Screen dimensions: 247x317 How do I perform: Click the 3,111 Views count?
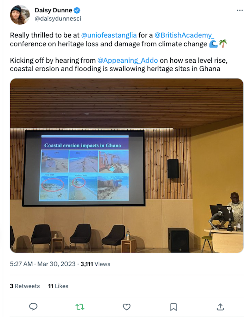[95, 264]
